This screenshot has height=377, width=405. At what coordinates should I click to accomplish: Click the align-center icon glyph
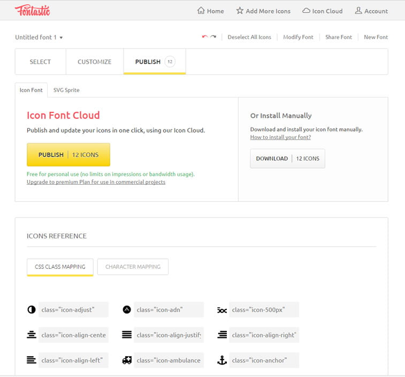[32, 335]
